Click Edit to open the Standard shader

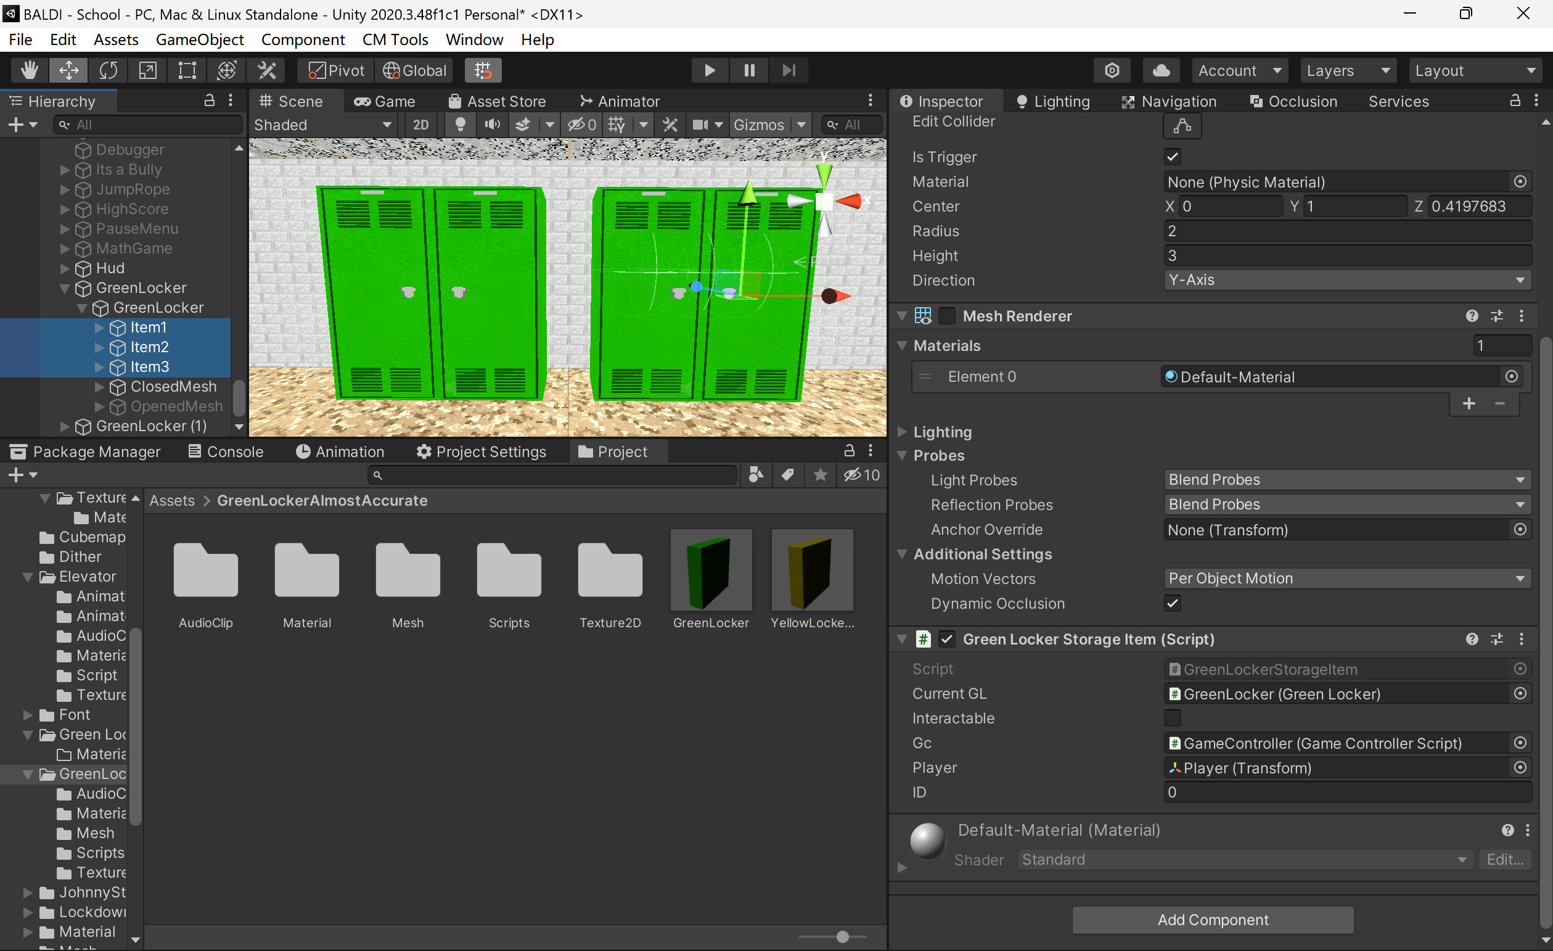click(x=1505, y=859)
